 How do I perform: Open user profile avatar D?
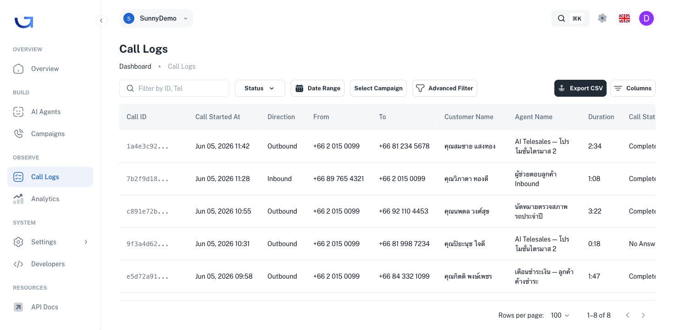click(x=646, y=18)
